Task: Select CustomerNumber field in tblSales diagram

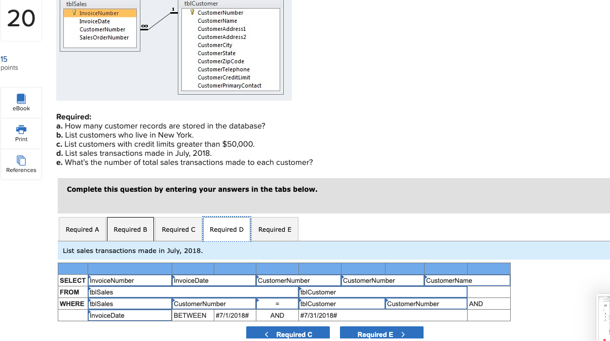Action: (x=102, y=29)
